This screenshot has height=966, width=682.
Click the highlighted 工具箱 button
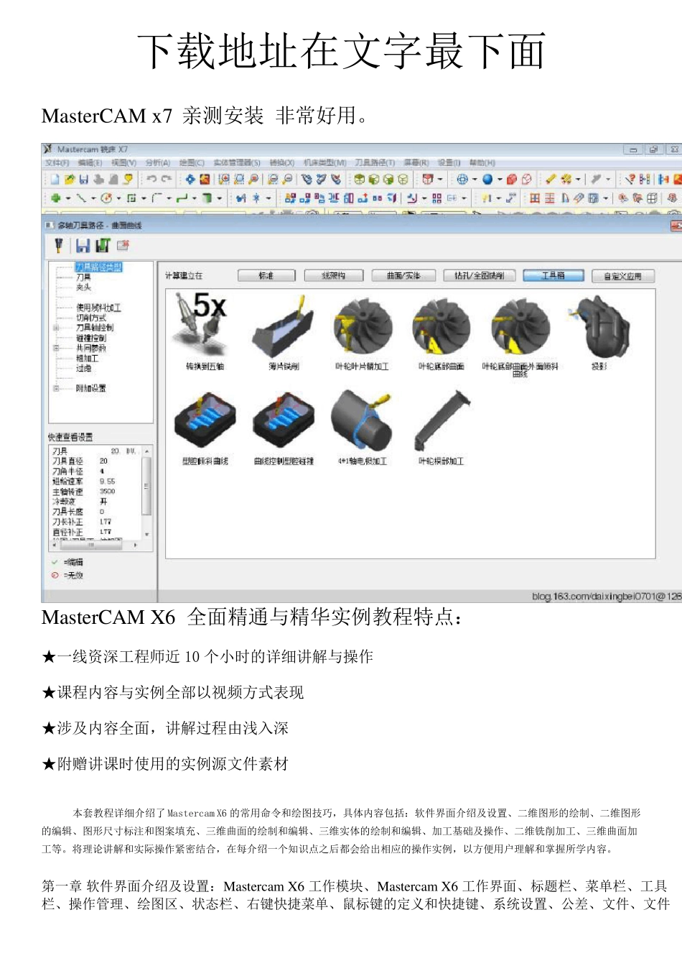point(553,275)
